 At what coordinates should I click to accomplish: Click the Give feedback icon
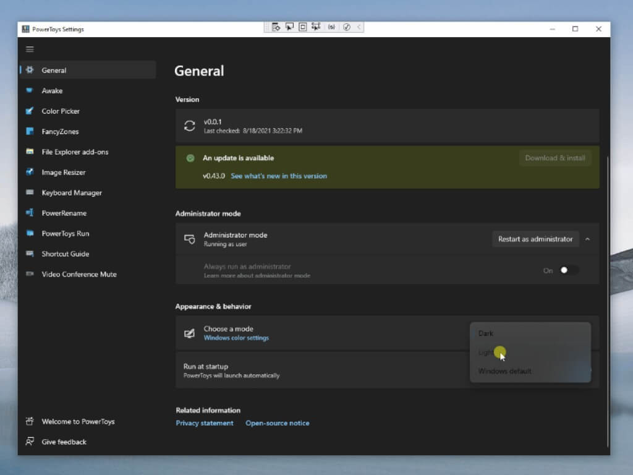click(29, 442)
